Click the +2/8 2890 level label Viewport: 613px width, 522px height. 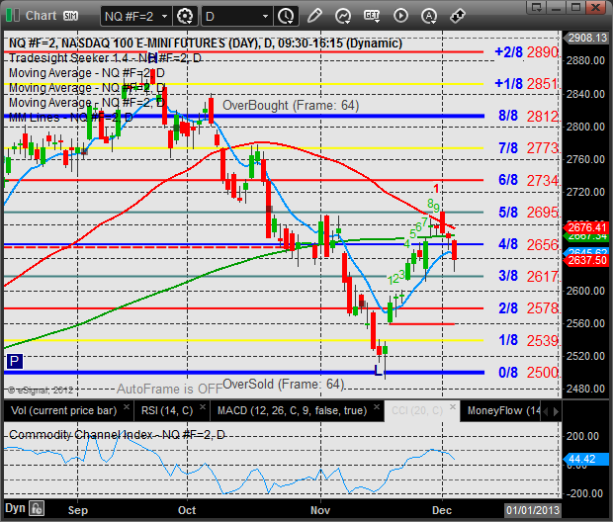click(527, 52)
